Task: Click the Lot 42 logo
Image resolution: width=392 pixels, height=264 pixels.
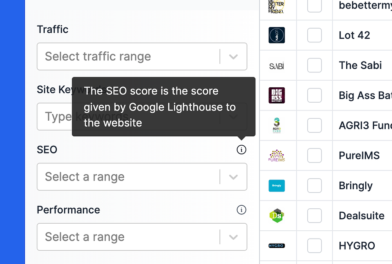Action: (x=276, y=35)
